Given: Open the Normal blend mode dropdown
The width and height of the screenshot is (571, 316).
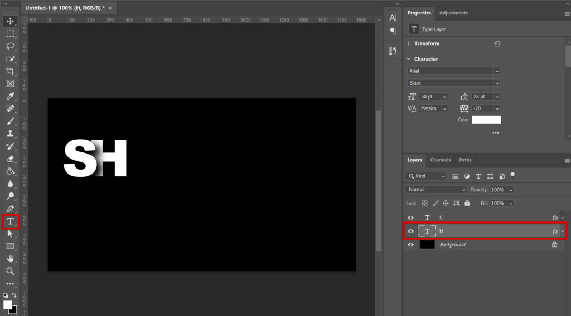Looking at the screenshot, I should [x=436, y=190].
